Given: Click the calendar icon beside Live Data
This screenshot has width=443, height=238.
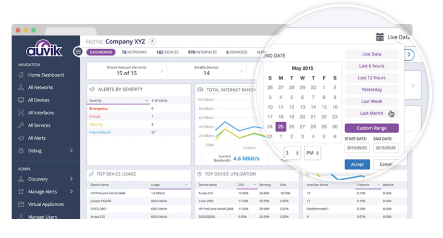Looking at the screenshot, I should pyautogui.click(x=380, y=37).
